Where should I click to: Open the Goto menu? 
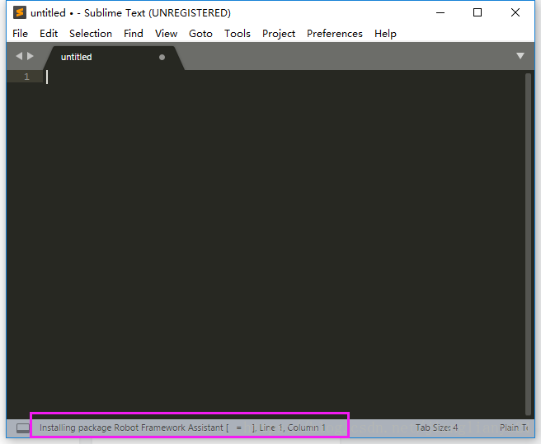[x=200, y=34]
